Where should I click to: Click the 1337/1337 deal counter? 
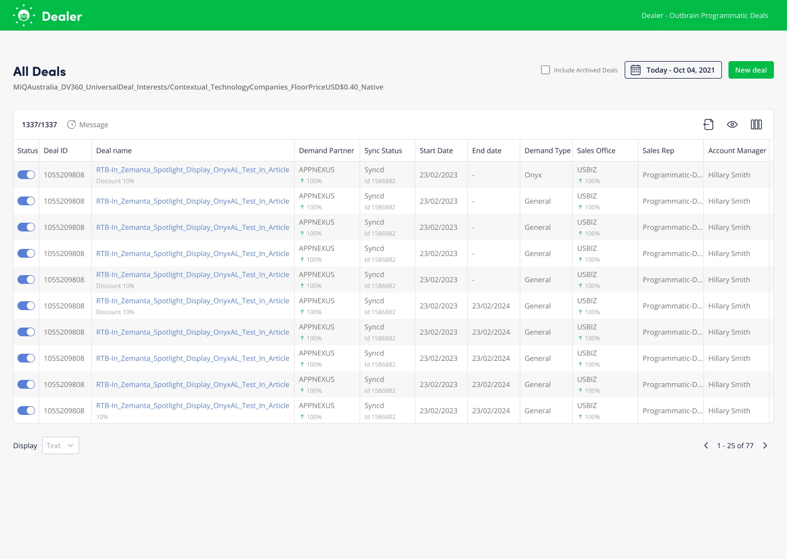point(39,124)
